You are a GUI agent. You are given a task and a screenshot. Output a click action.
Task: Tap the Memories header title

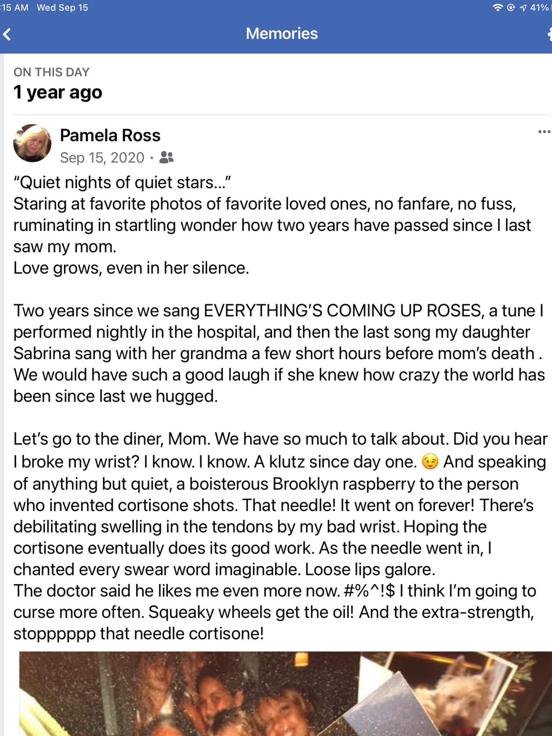point(282,34)
